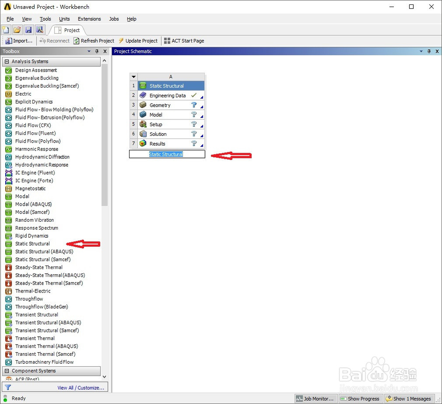Click the Save As icon

[x=40, y=30]
